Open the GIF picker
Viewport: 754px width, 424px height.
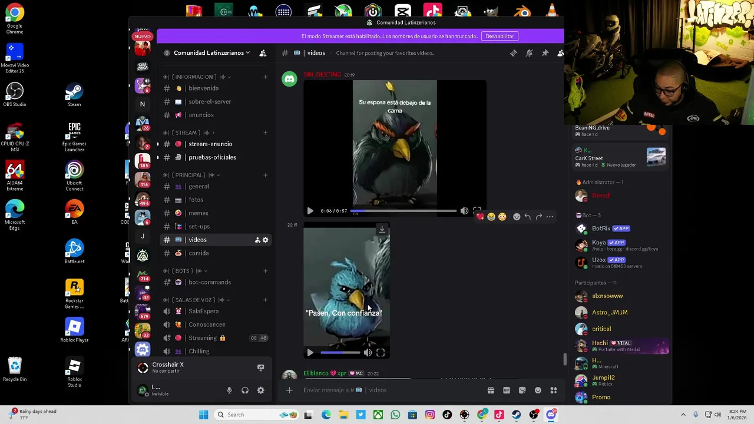pyautogui.click(x=507, y=390)
